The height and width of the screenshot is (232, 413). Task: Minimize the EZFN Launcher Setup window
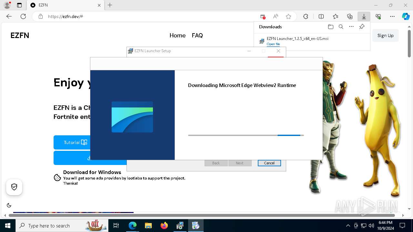(x=249, y=51)
